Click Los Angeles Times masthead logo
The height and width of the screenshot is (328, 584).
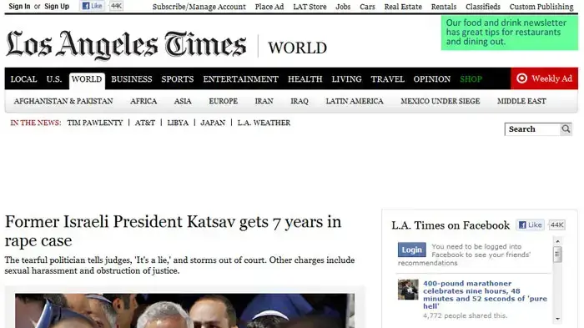click(126, 45)
